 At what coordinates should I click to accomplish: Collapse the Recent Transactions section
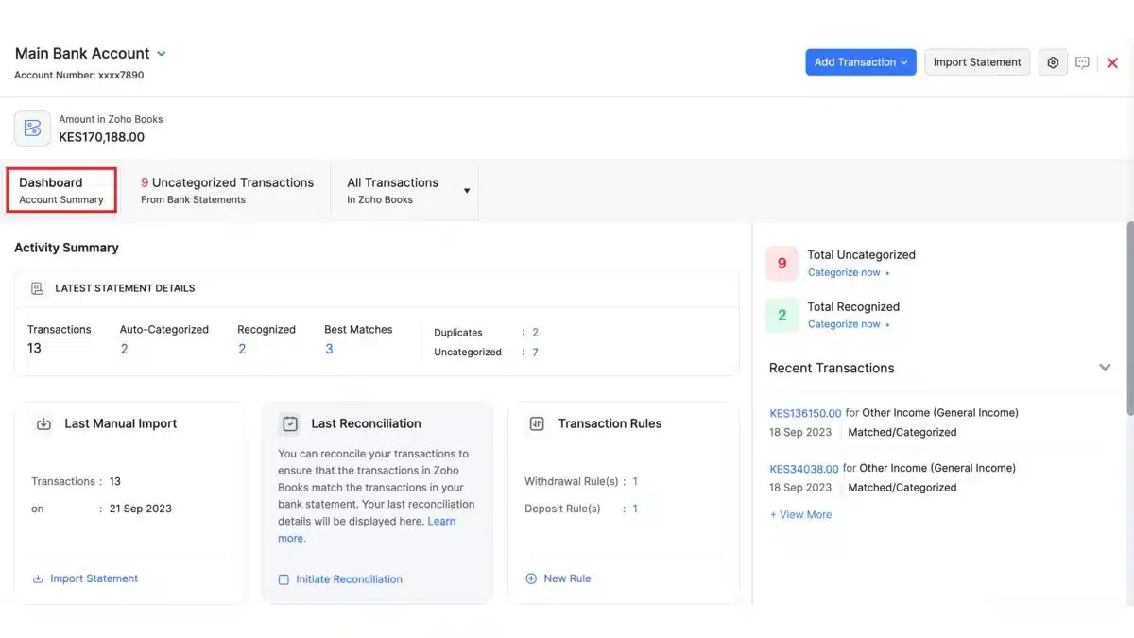click(x=1105, y=368)
